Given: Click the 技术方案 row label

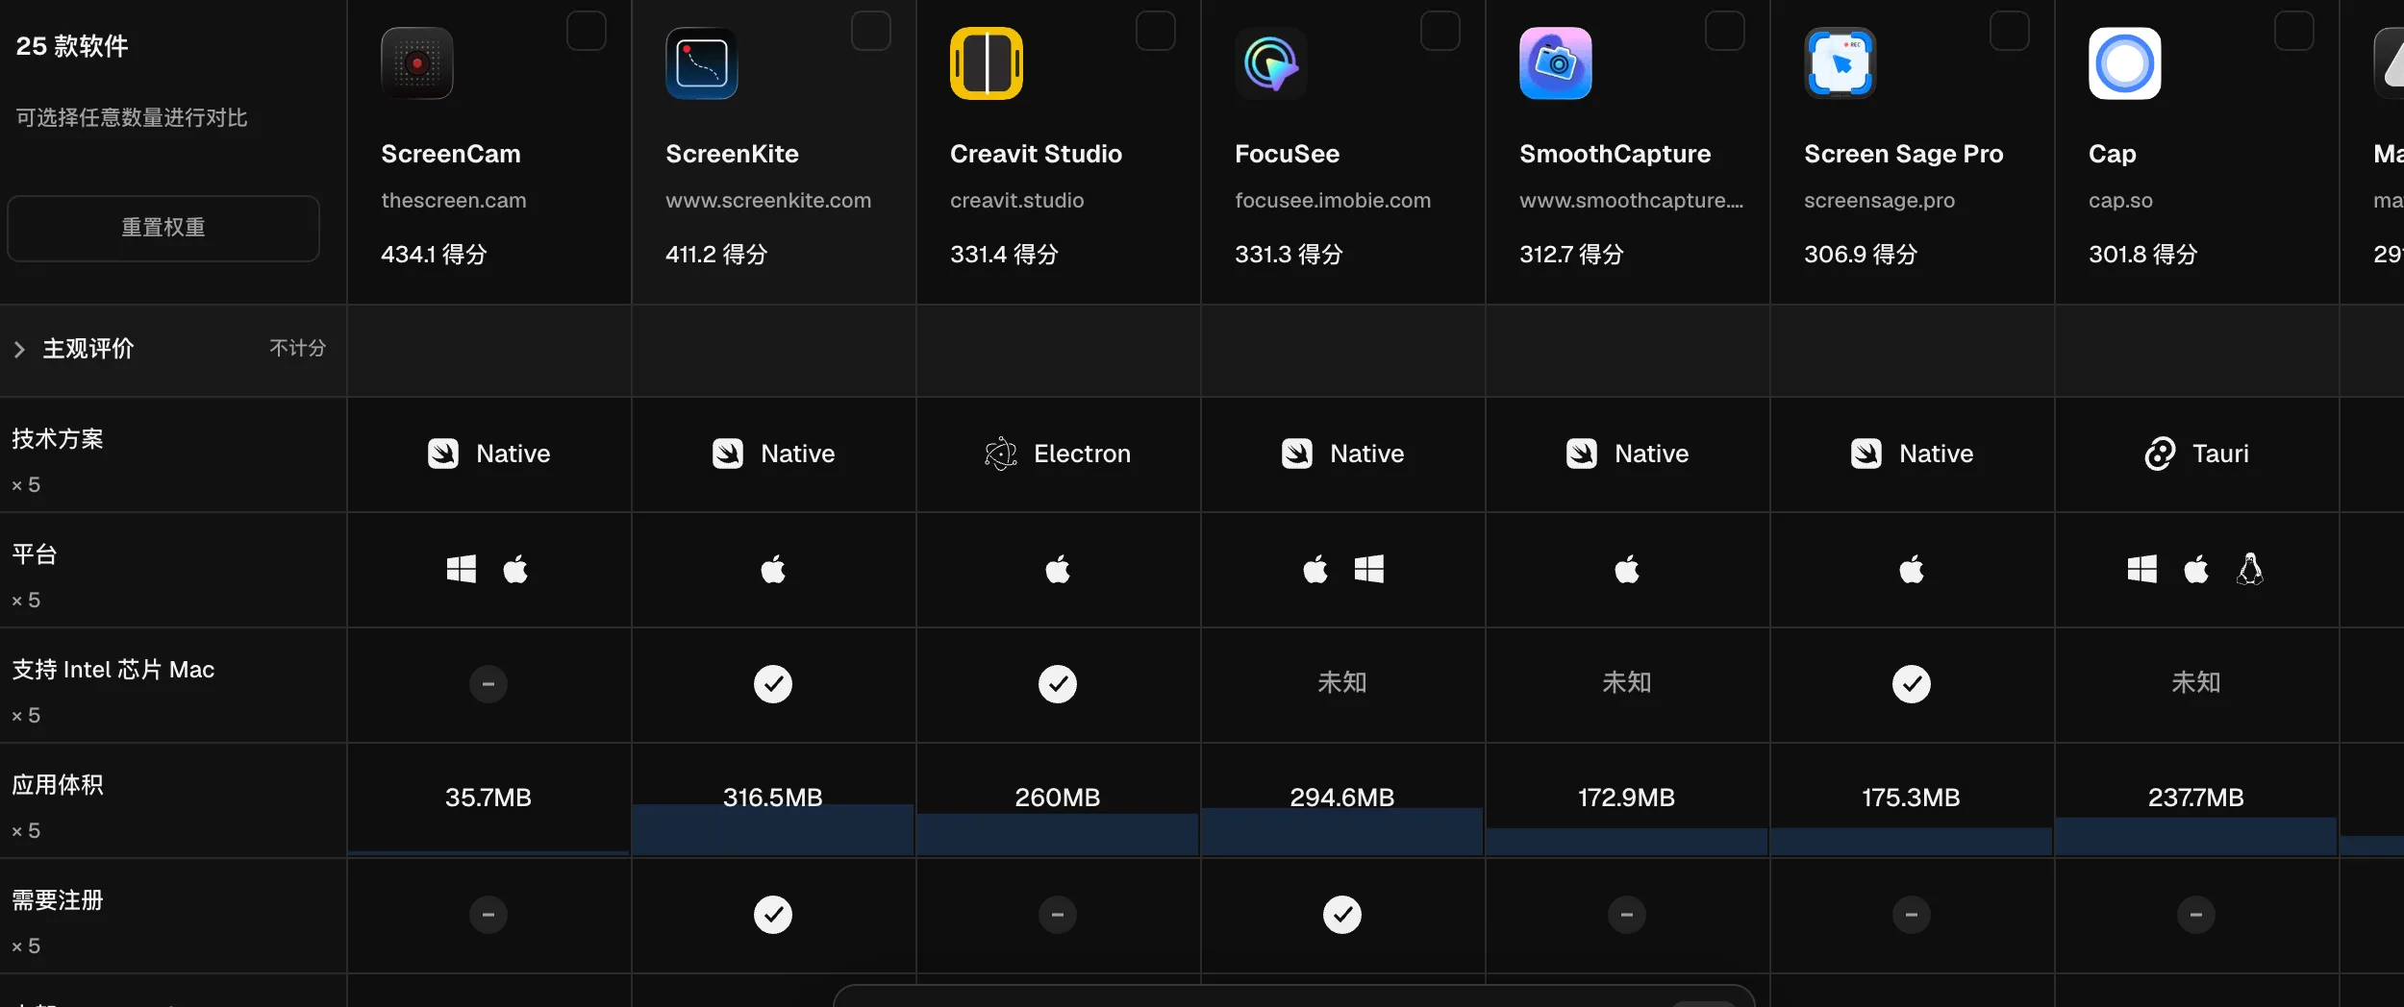Looking at the screenshot, I should click(57, 439).
